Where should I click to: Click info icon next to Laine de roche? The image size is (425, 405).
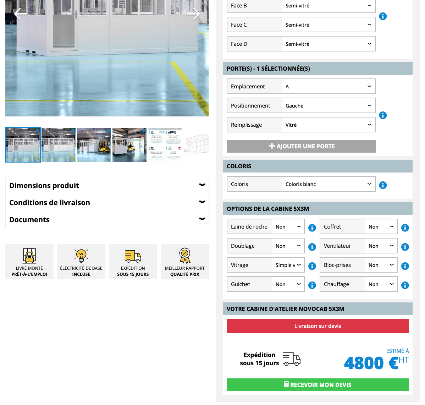(x=312, y=228)
